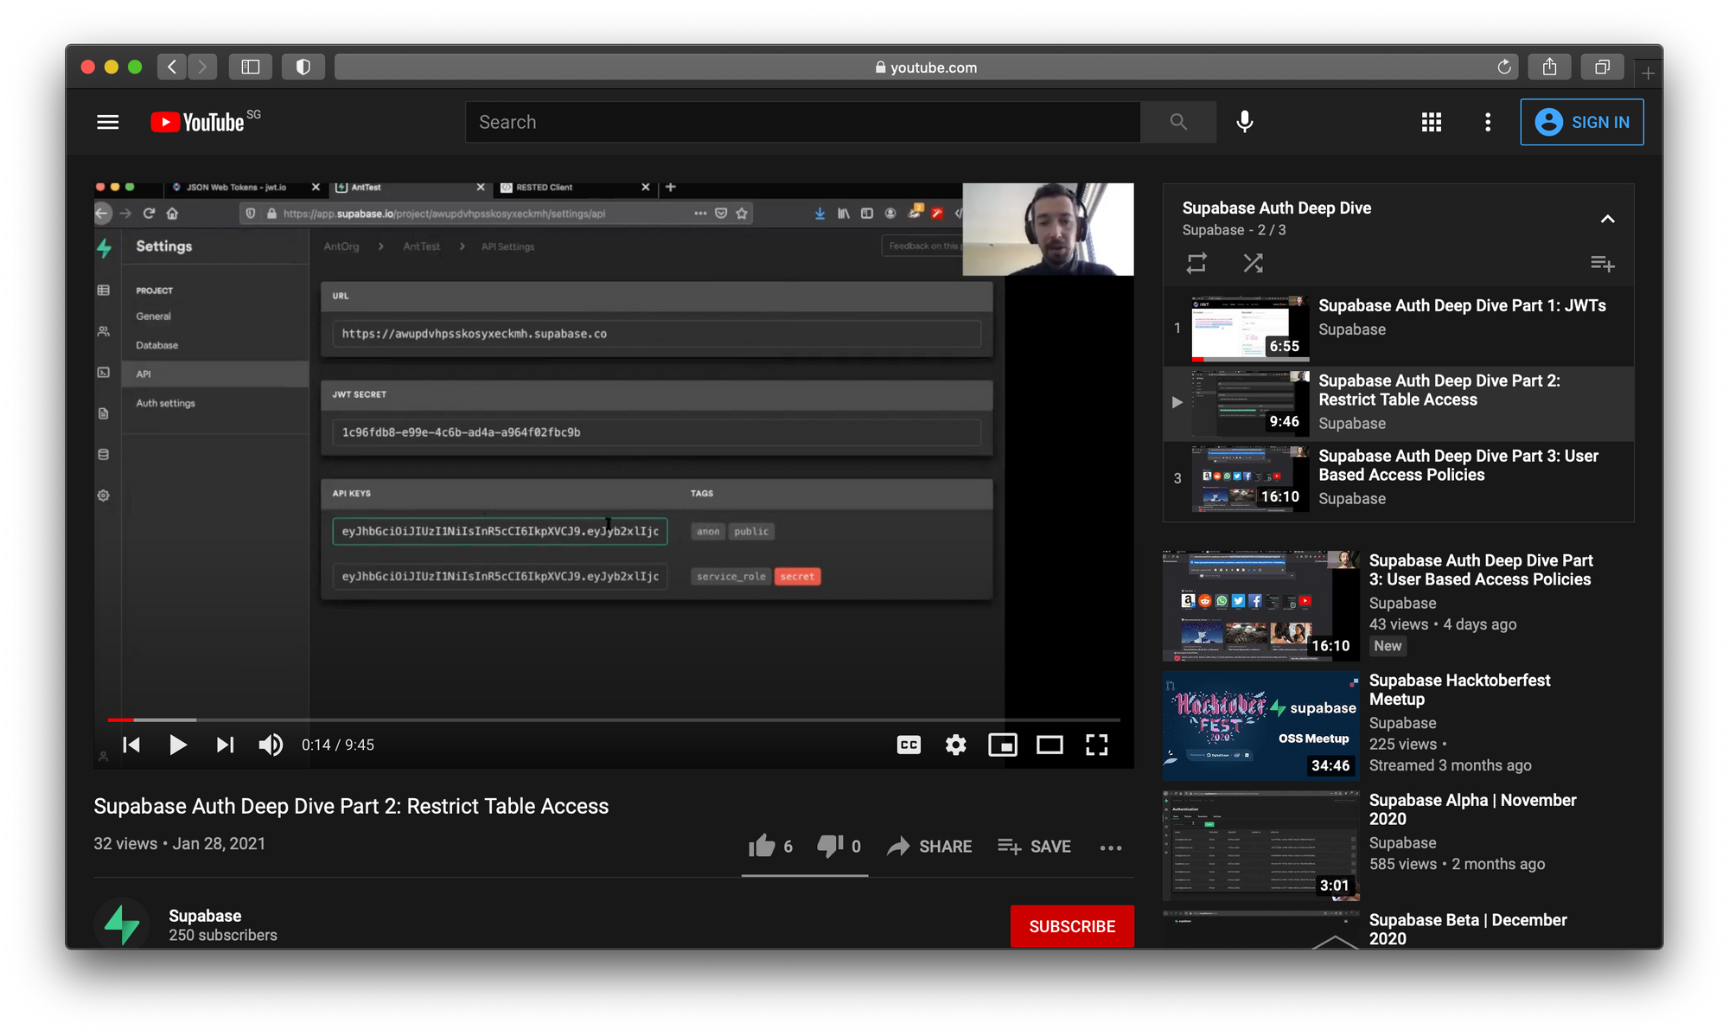Seek on the video progress bar
This screenshot has width=1729, height=1036.
[x=605, y=719]
